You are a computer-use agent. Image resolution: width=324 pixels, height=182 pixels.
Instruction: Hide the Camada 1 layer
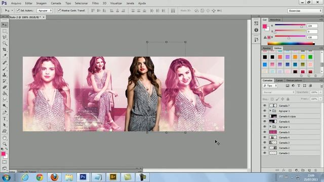(265, 153)
